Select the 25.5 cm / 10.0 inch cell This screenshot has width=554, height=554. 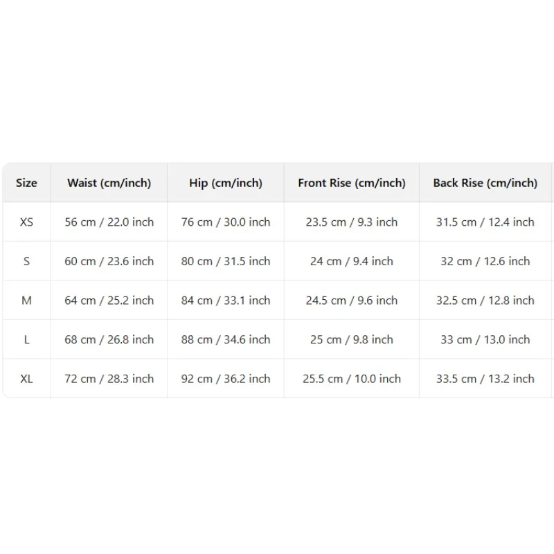click(352, 379)
